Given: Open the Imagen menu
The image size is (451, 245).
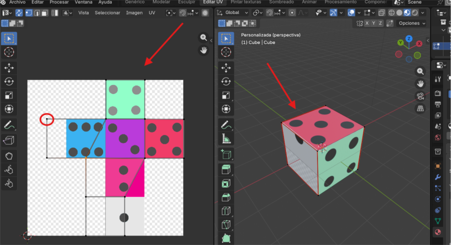Looking at the screenshot, I should point(134,12).
